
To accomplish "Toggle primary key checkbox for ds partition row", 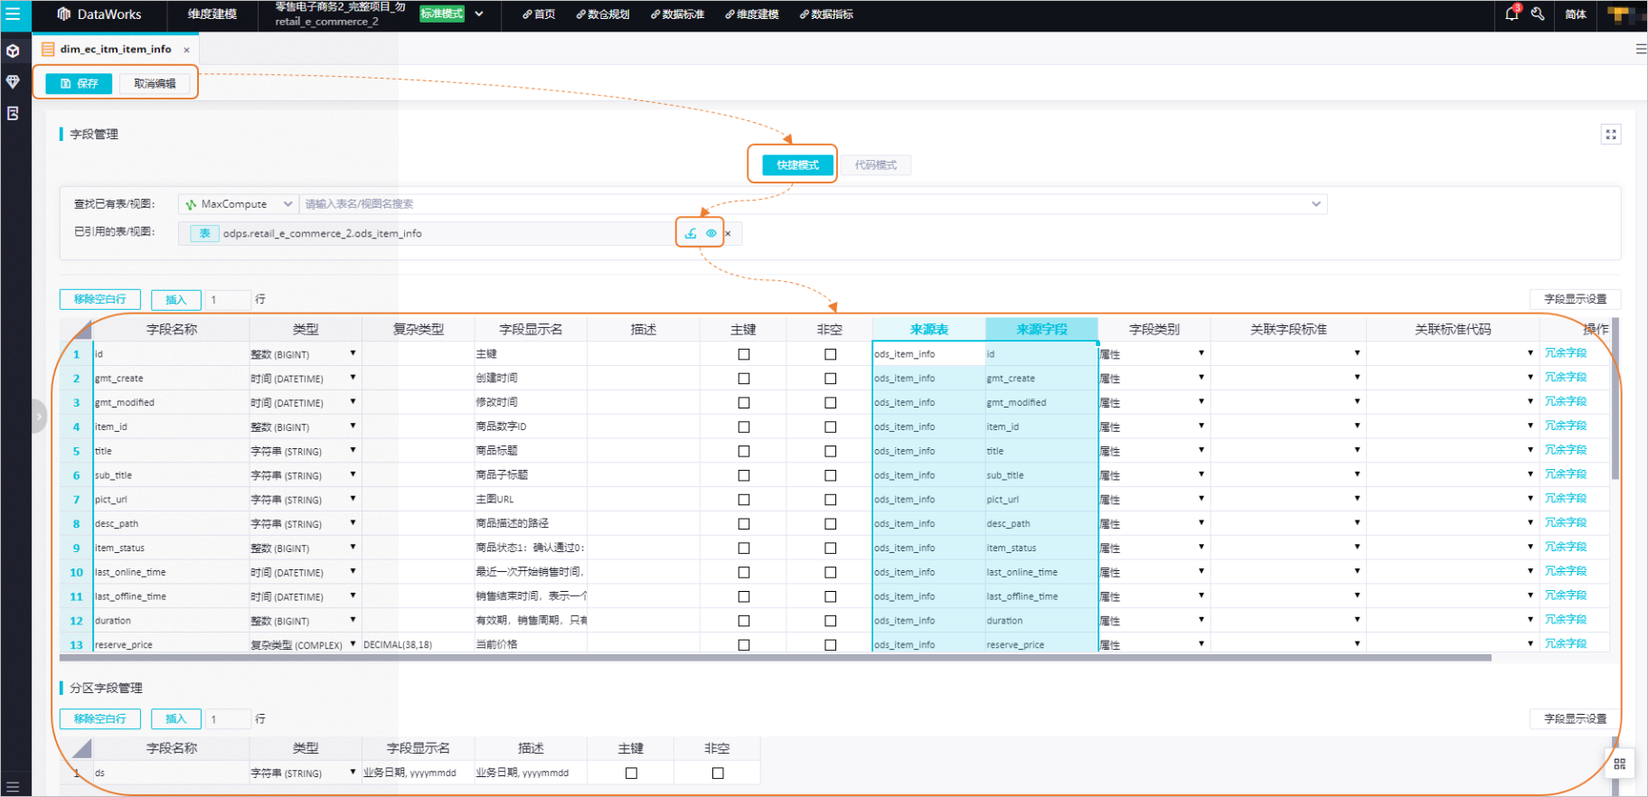I will tap(631, 774).
